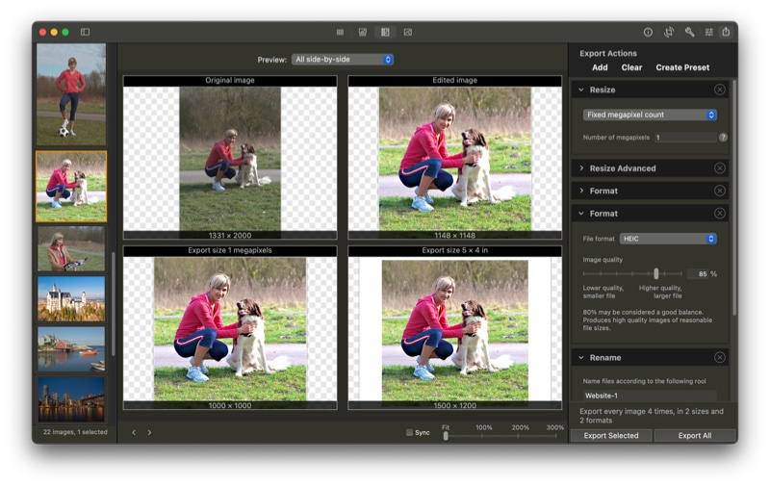Click the '1500 × 1200' dimension label
This screenshot has height=486, width=770.
pyautogui.click(x=454, y=405)
